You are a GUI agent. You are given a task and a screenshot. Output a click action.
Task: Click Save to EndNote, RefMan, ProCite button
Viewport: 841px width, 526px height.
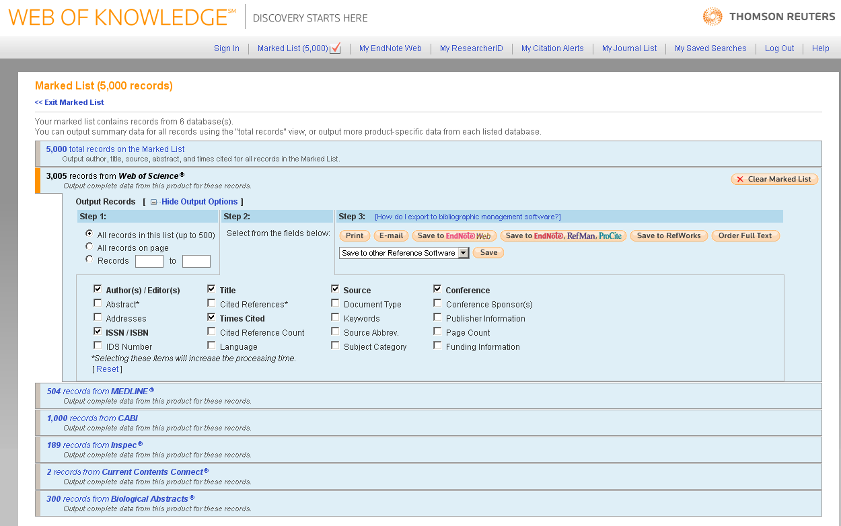(563, 235)
